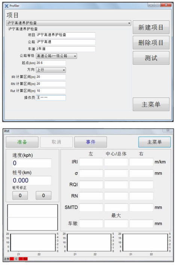Click the red Rut connection status indicator

pos(25,259)
